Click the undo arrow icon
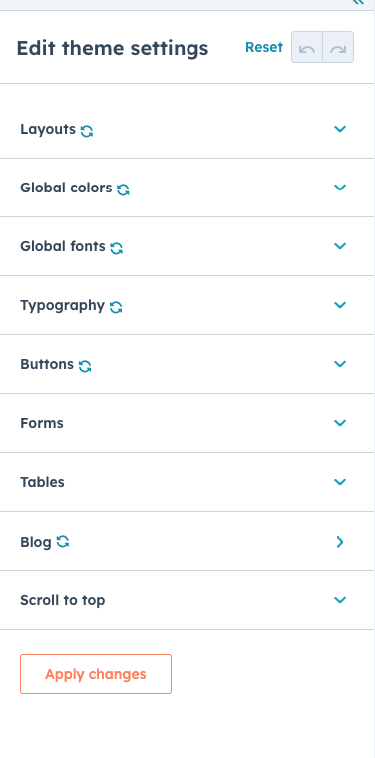This screenshot has width=375, height=758. click(x=307, y=48)
